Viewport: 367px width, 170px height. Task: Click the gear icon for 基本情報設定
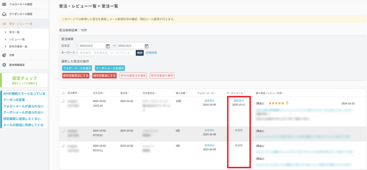(x=4, y=65)
